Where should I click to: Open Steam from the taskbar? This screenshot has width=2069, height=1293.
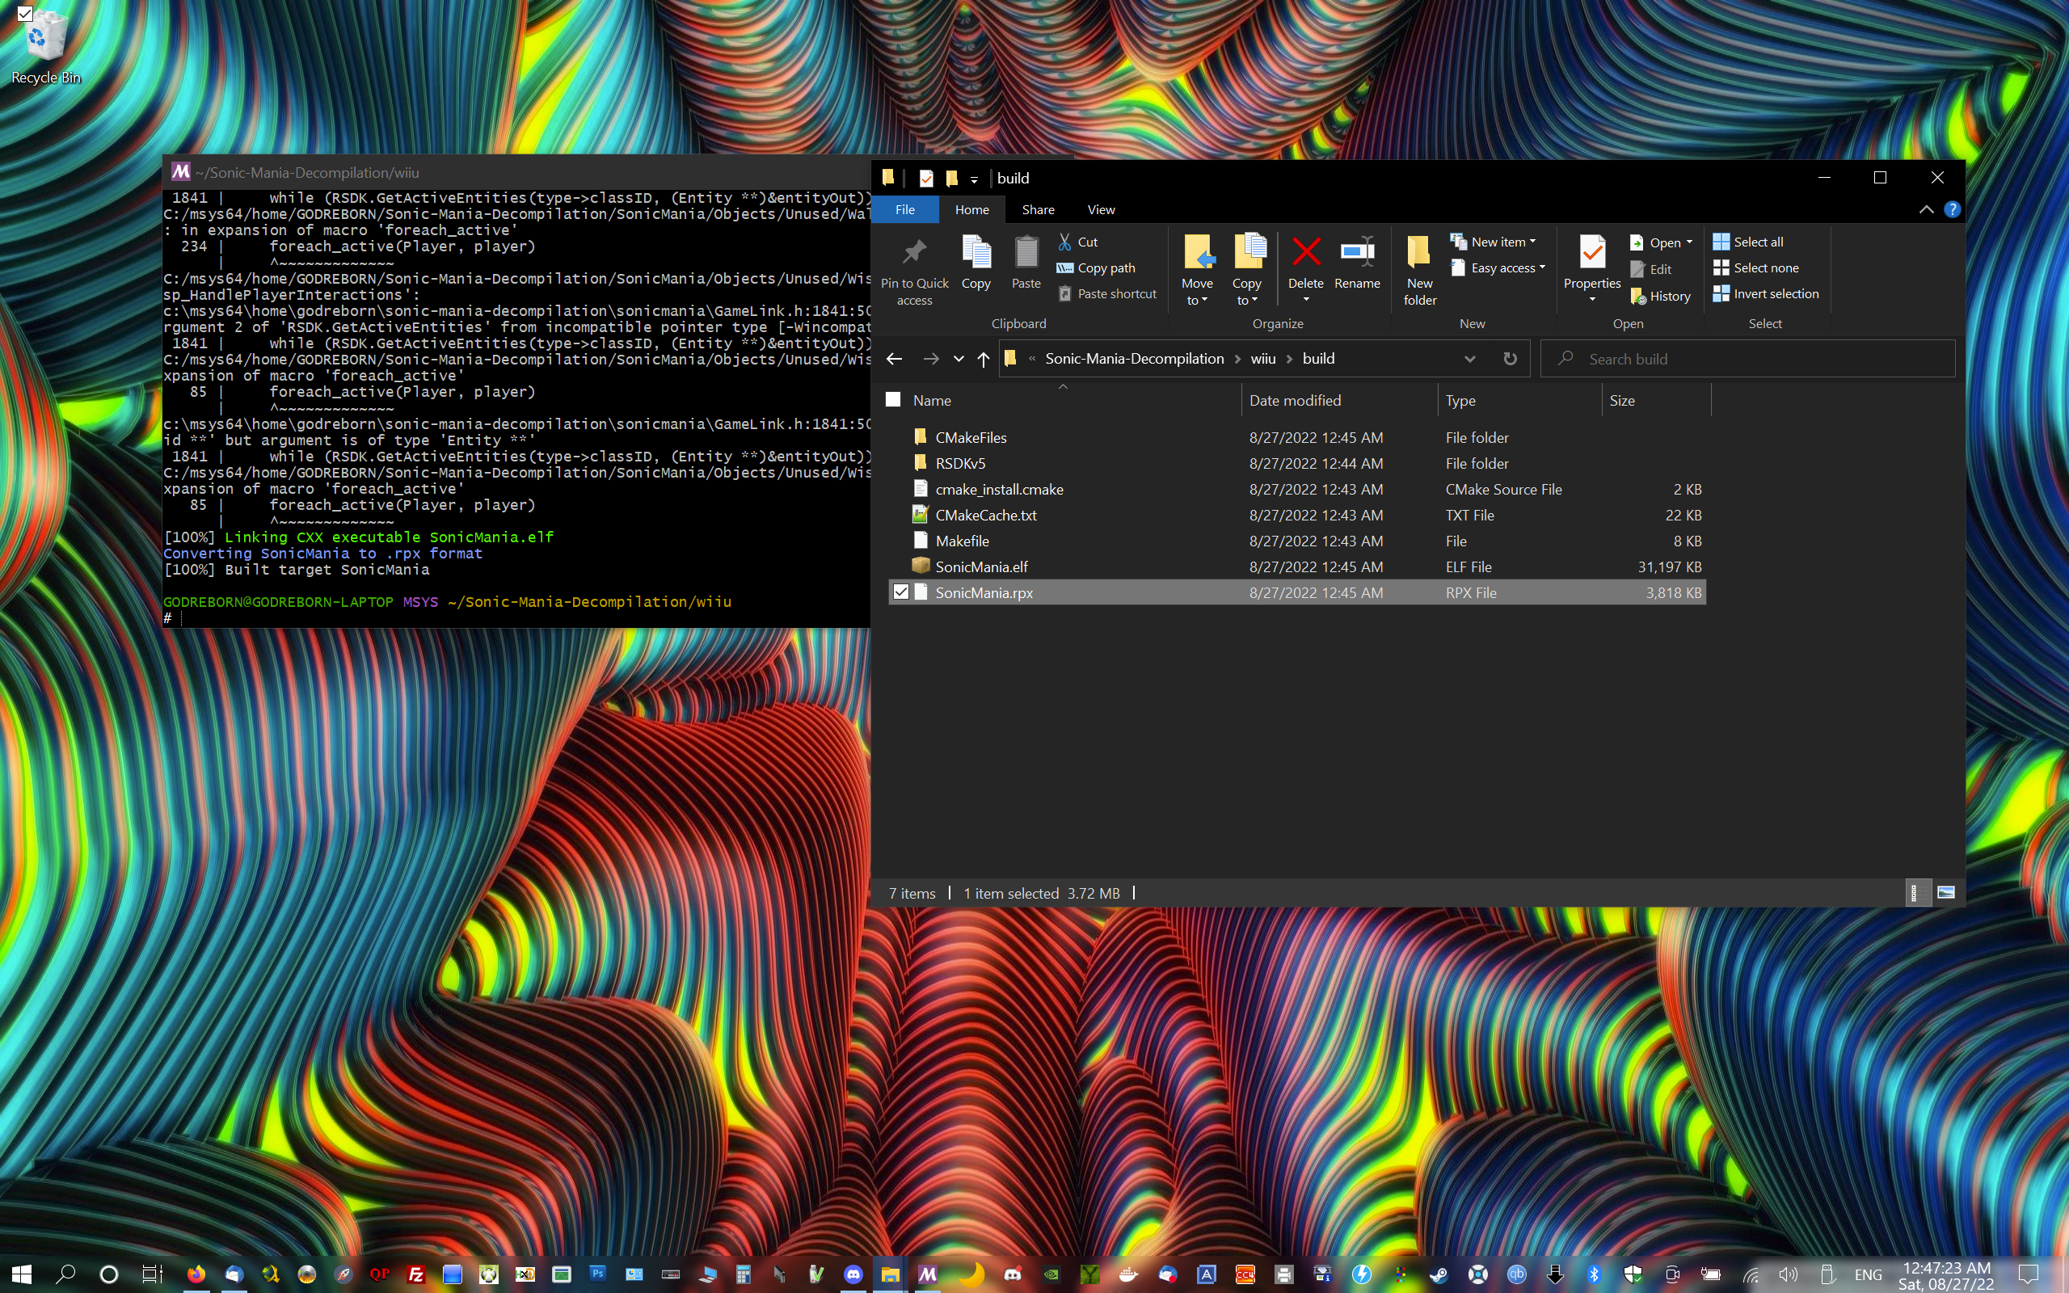click(1438, 1274)
